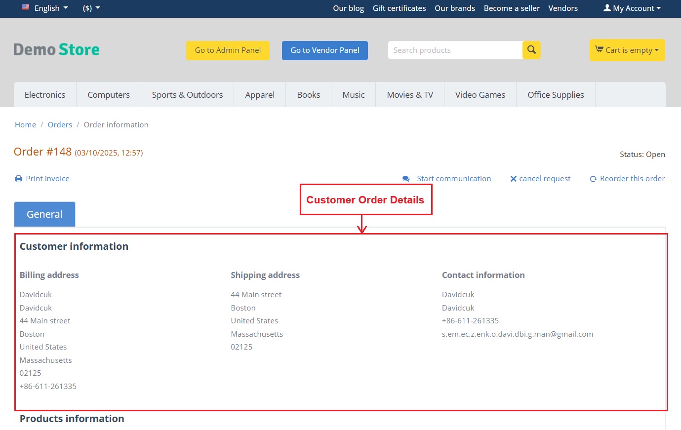Image resolution: width=681 pixels, height=430 pixels.
Task: Click the X icon for cancel request
Action: tap(513, 179)
